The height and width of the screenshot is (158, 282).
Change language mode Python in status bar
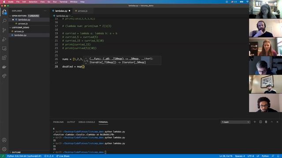pos(265,156)
